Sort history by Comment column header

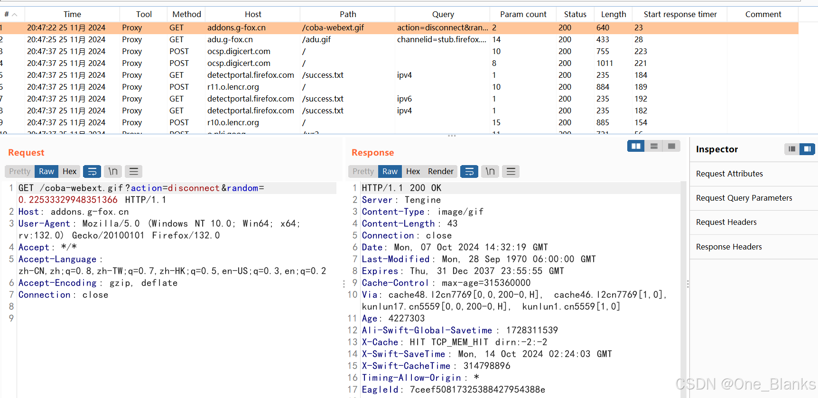pos(763,14)
